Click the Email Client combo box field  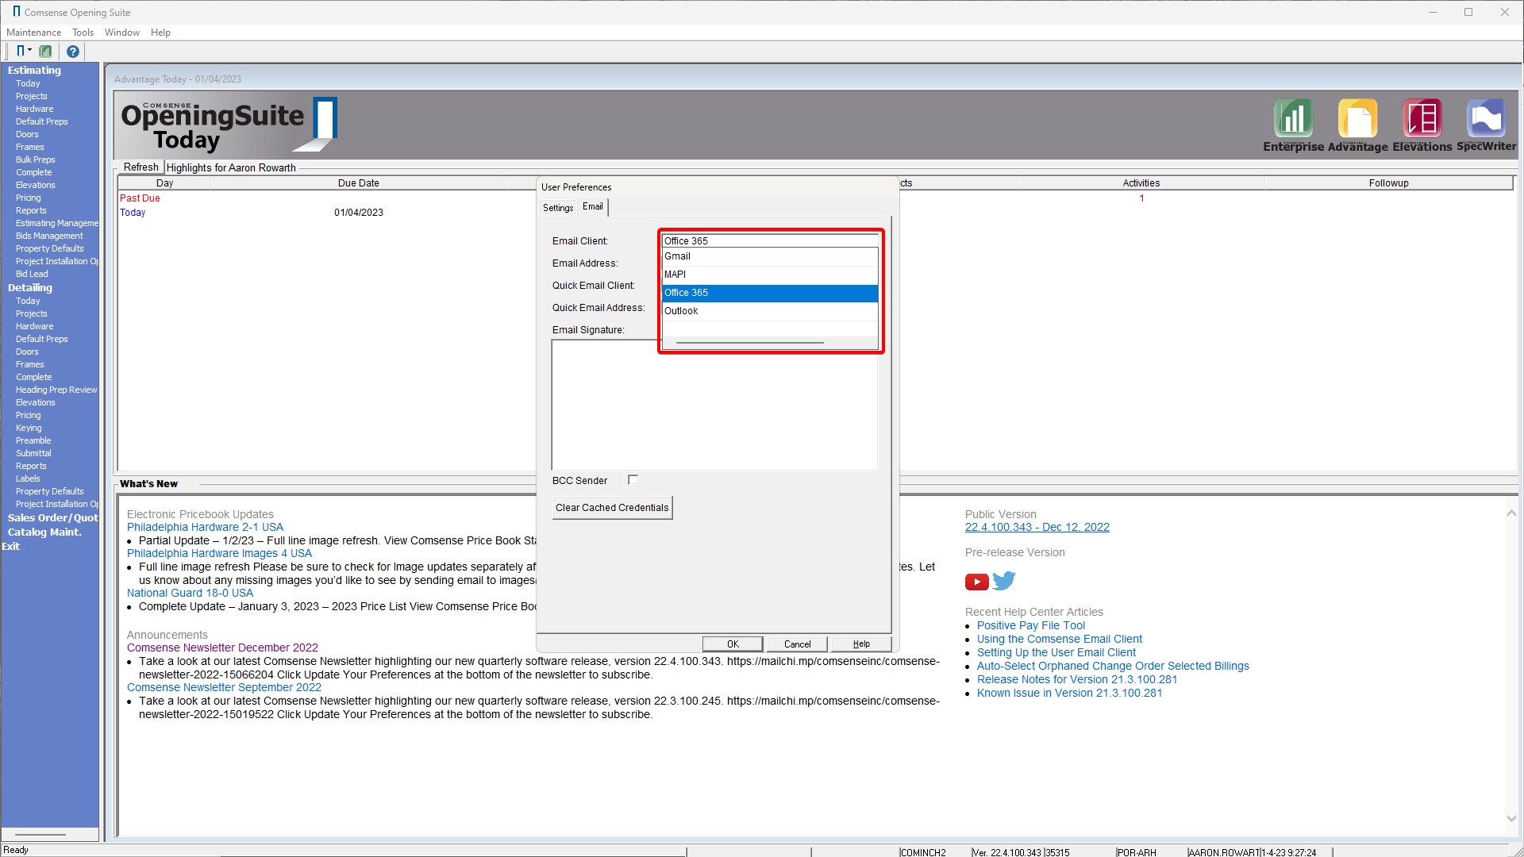770,240
